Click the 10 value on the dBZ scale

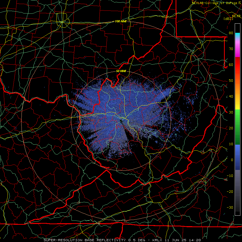(231, 144)
